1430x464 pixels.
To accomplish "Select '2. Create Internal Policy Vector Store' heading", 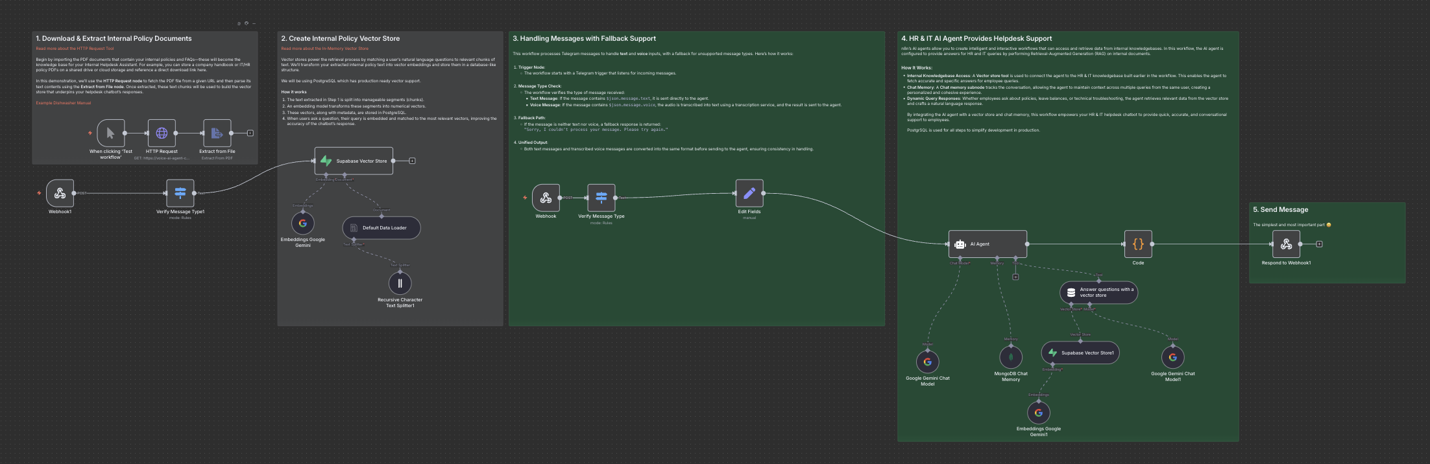I will click(x=341, y=39).
